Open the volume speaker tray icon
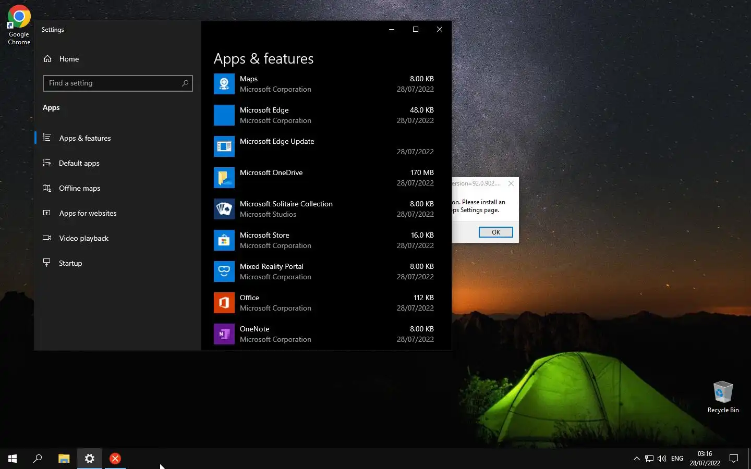 click(662, 459)
